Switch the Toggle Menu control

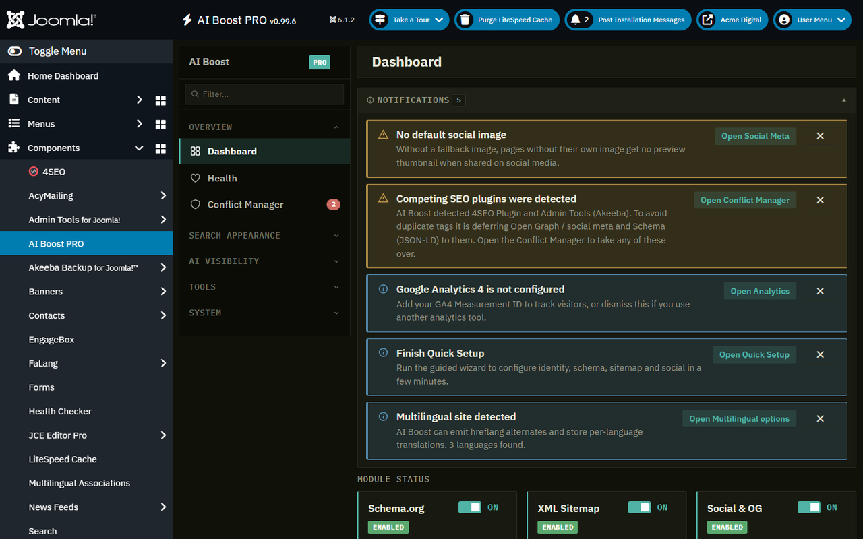pyautogui.click(x=14, y=51)
